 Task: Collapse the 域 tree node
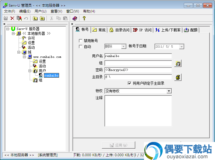click(x=19, y=52)
